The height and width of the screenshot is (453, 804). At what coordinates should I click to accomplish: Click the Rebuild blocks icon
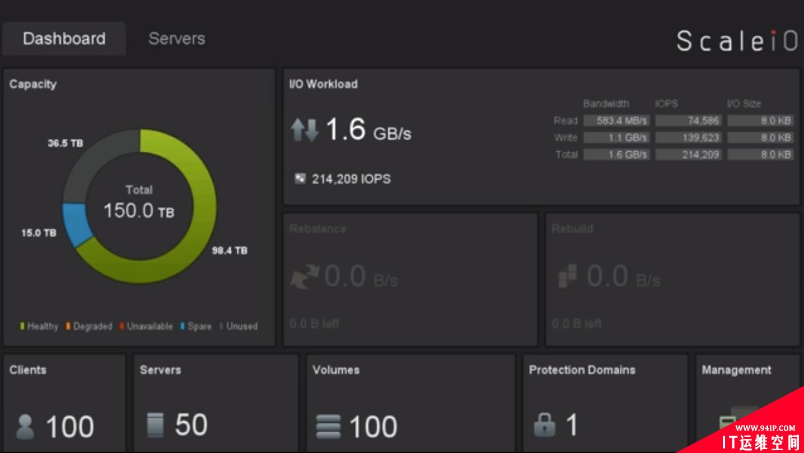pos(567,276)
